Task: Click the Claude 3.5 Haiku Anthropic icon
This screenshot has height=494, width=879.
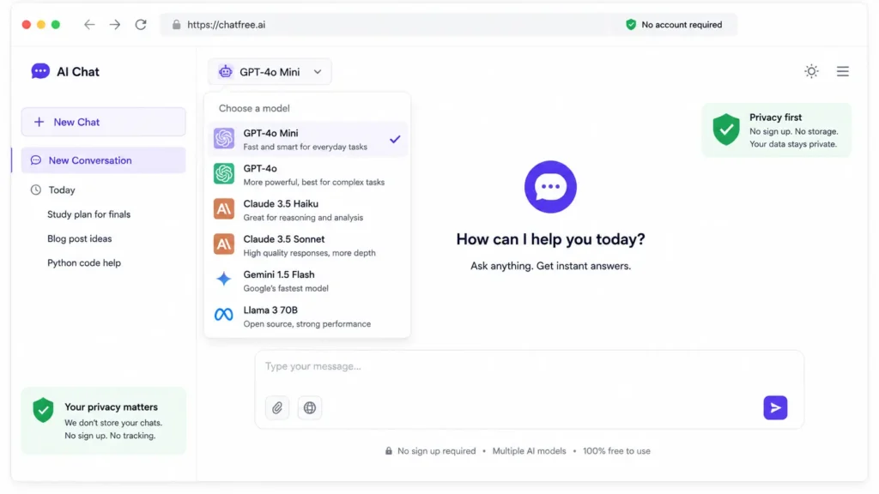Action: 224,209
